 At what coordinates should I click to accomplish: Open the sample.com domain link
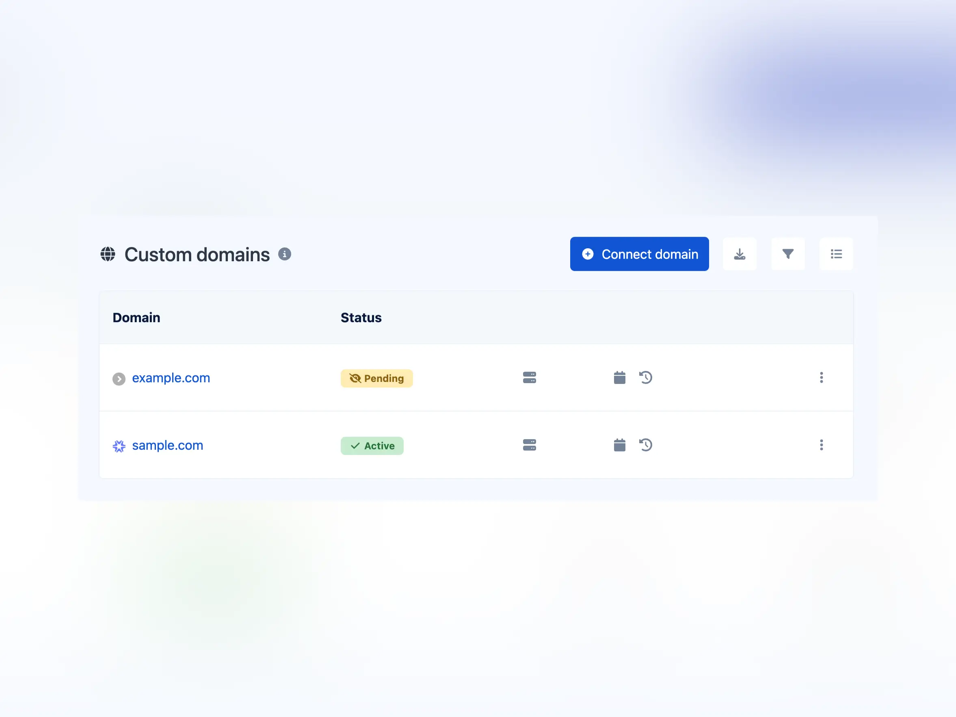coord(168,445)
